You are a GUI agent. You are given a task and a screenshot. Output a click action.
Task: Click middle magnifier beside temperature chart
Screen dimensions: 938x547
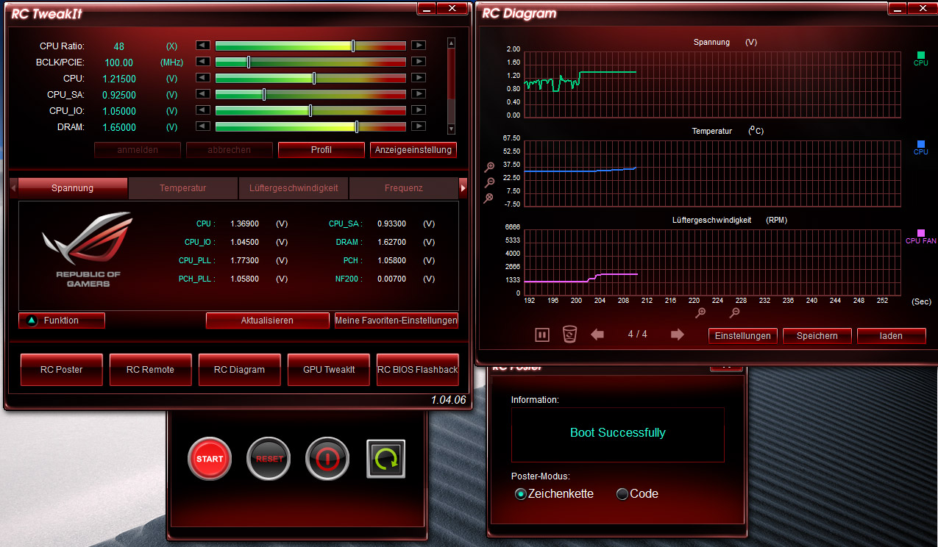489,183
